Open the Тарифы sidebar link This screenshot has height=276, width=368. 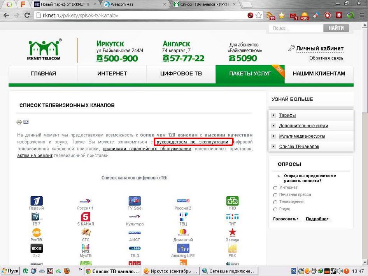[x=287, y=115]
